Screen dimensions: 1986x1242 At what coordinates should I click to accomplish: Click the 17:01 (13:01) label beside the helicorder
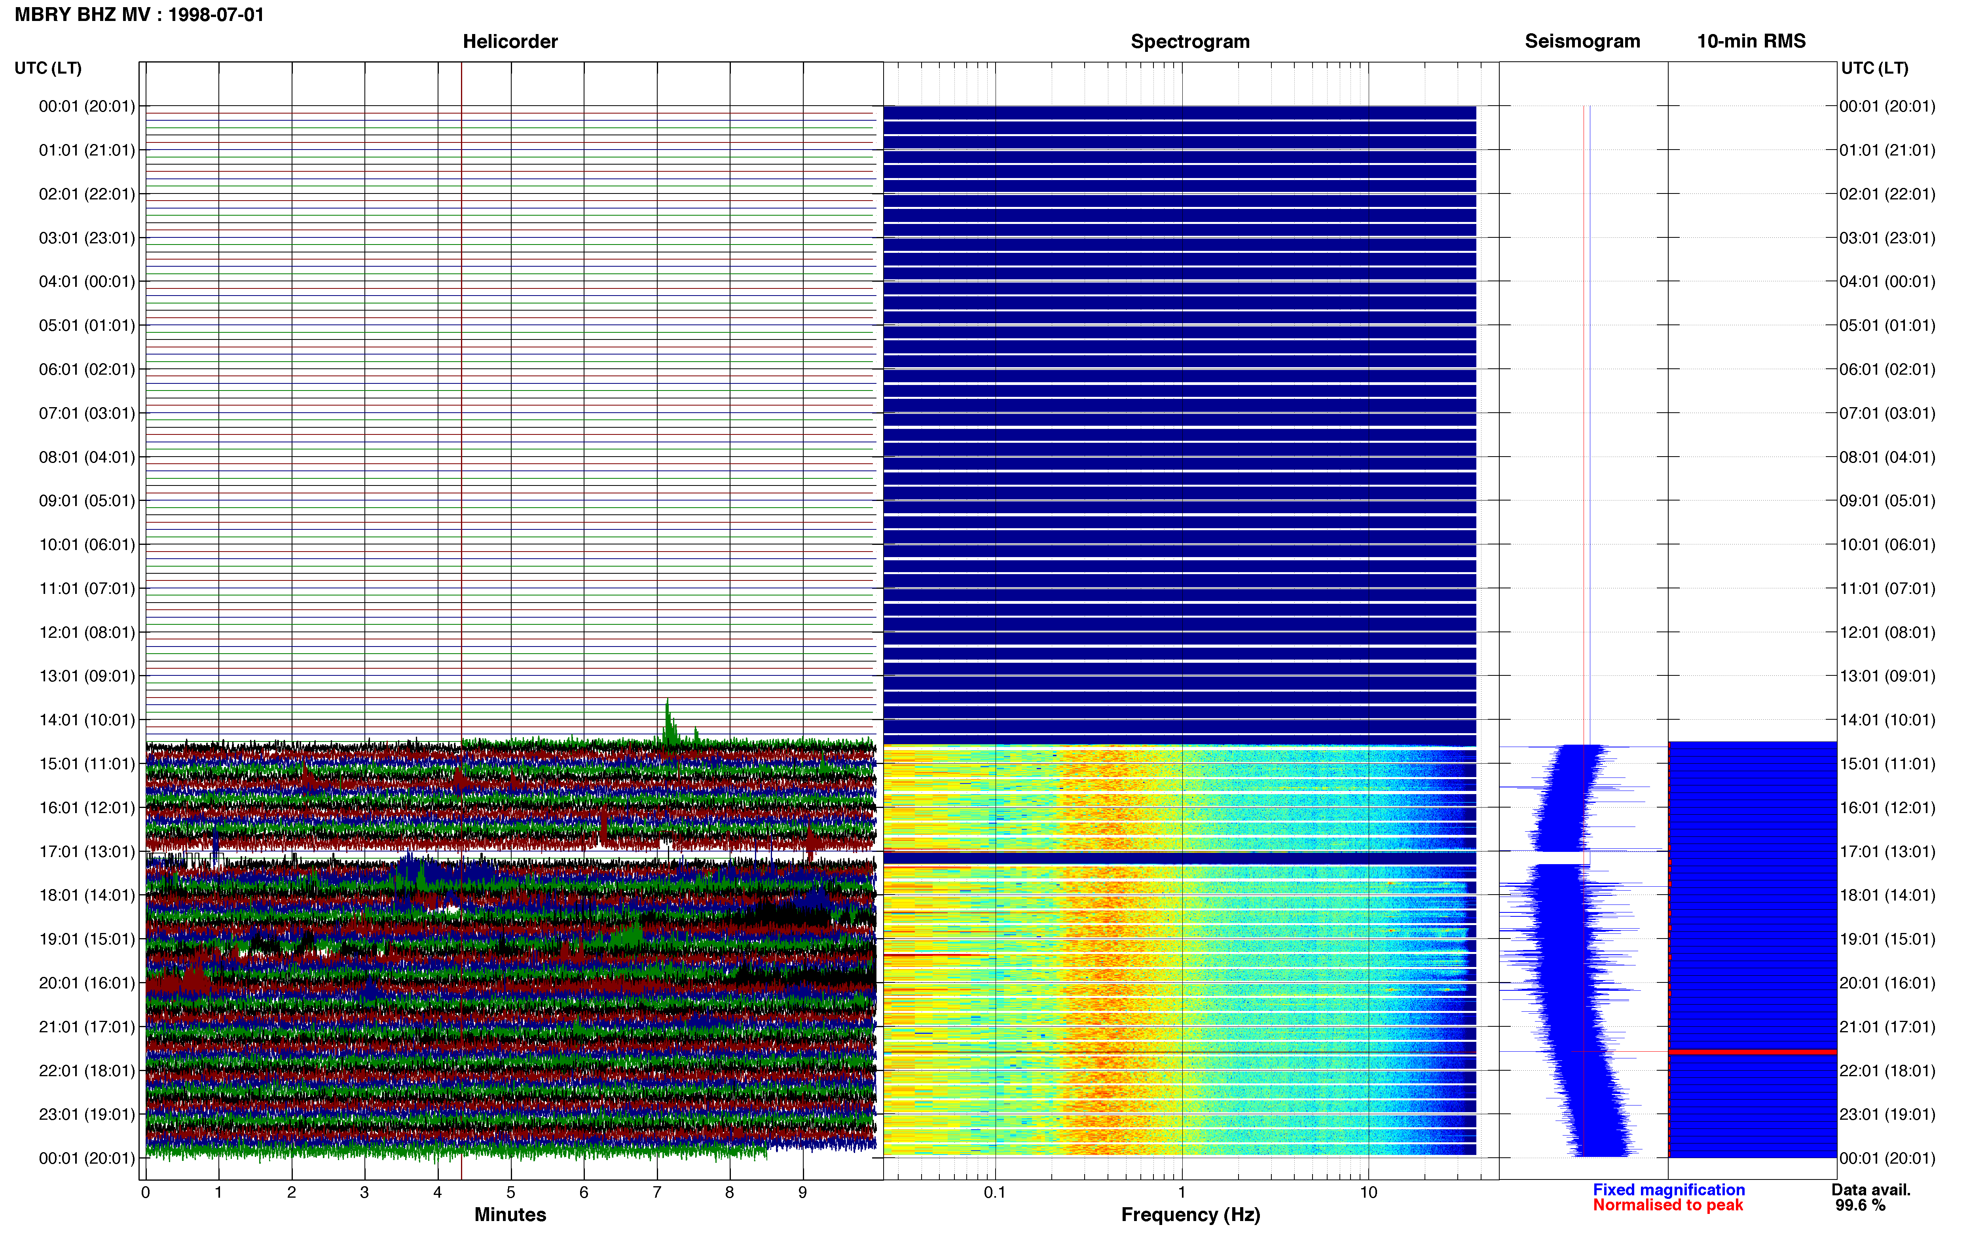pos(87,852)
